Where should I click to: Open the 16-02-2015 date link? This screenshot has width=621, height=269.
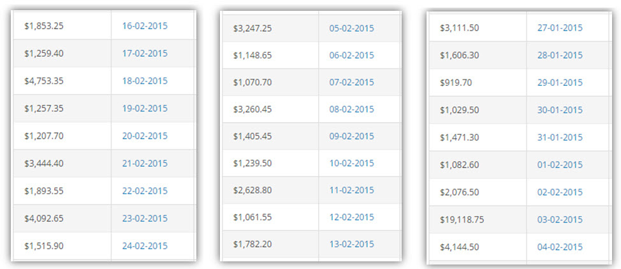click(x=145, y=26)
